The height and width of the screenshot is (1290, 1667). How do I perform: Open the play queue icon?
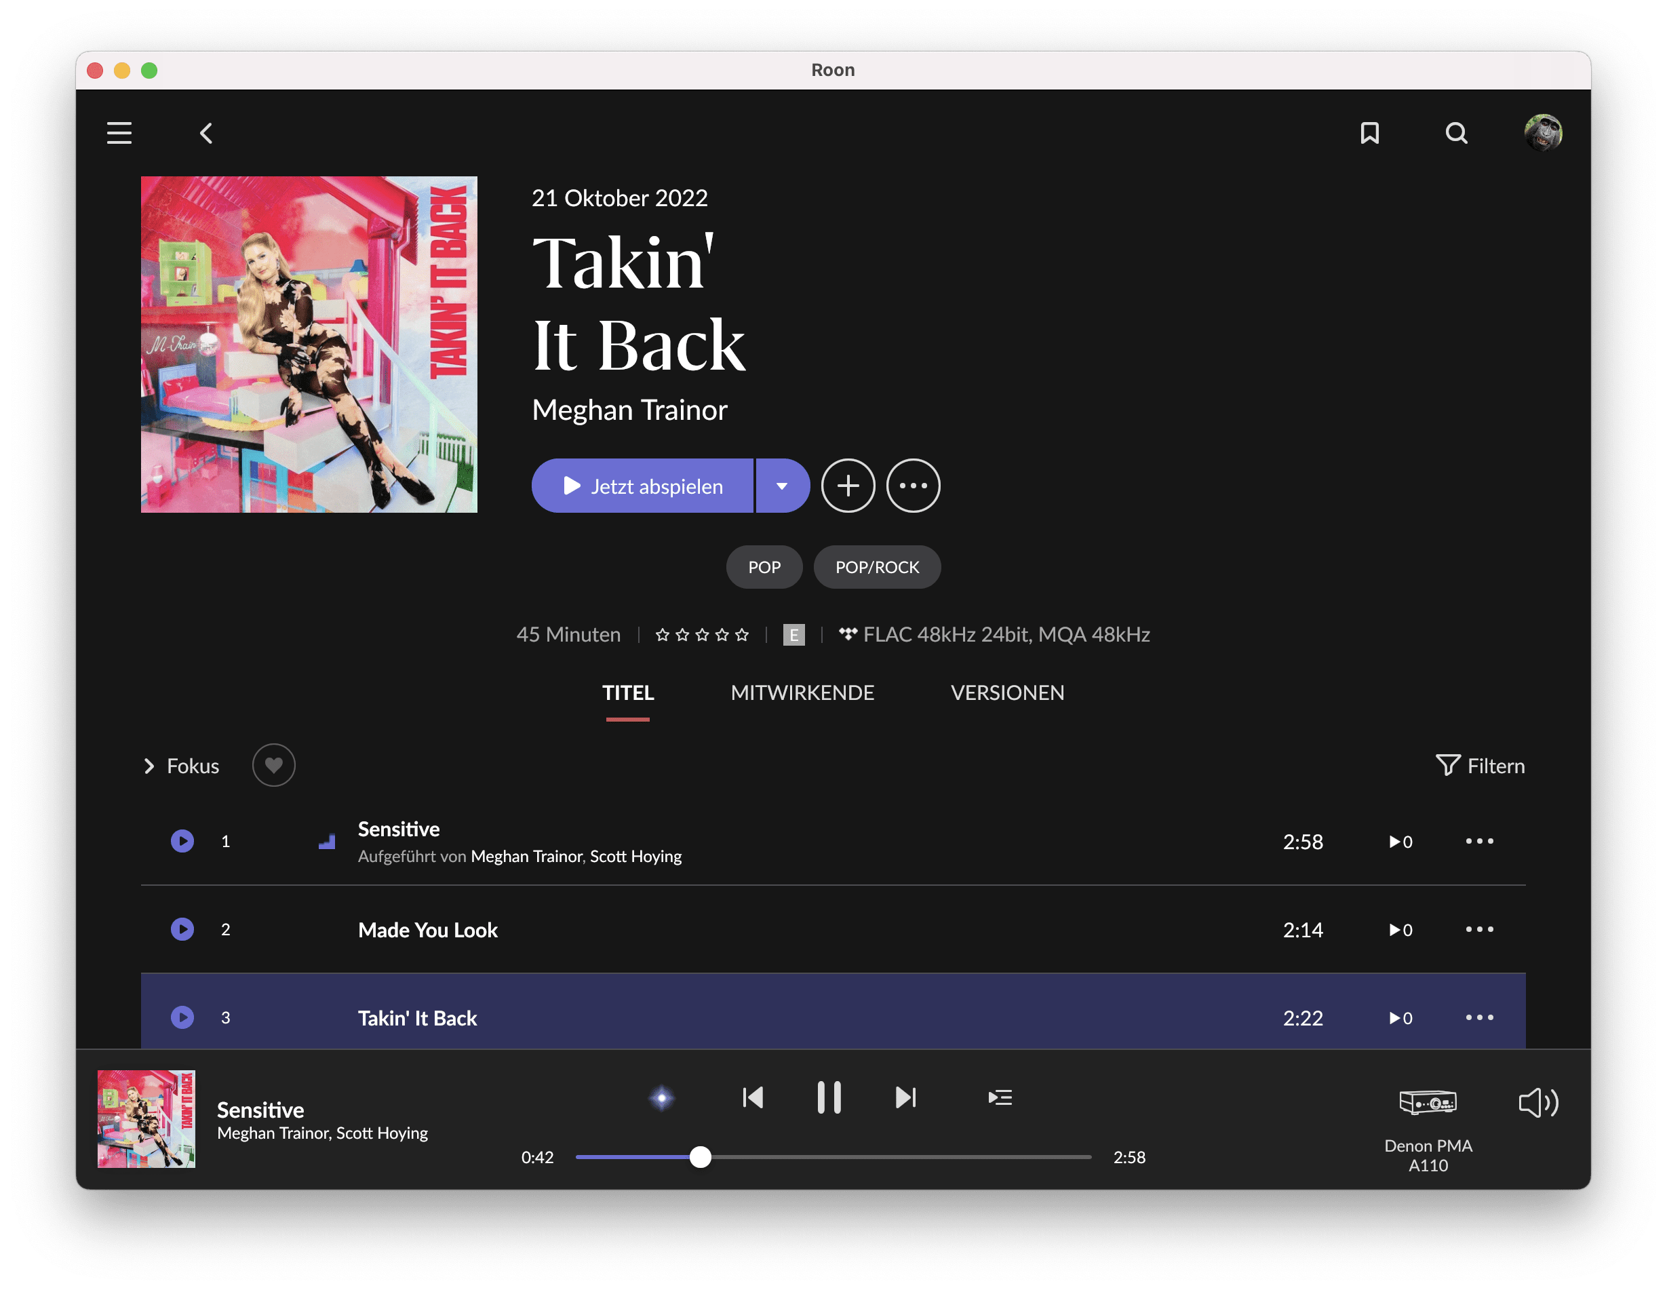[999, 1097]
